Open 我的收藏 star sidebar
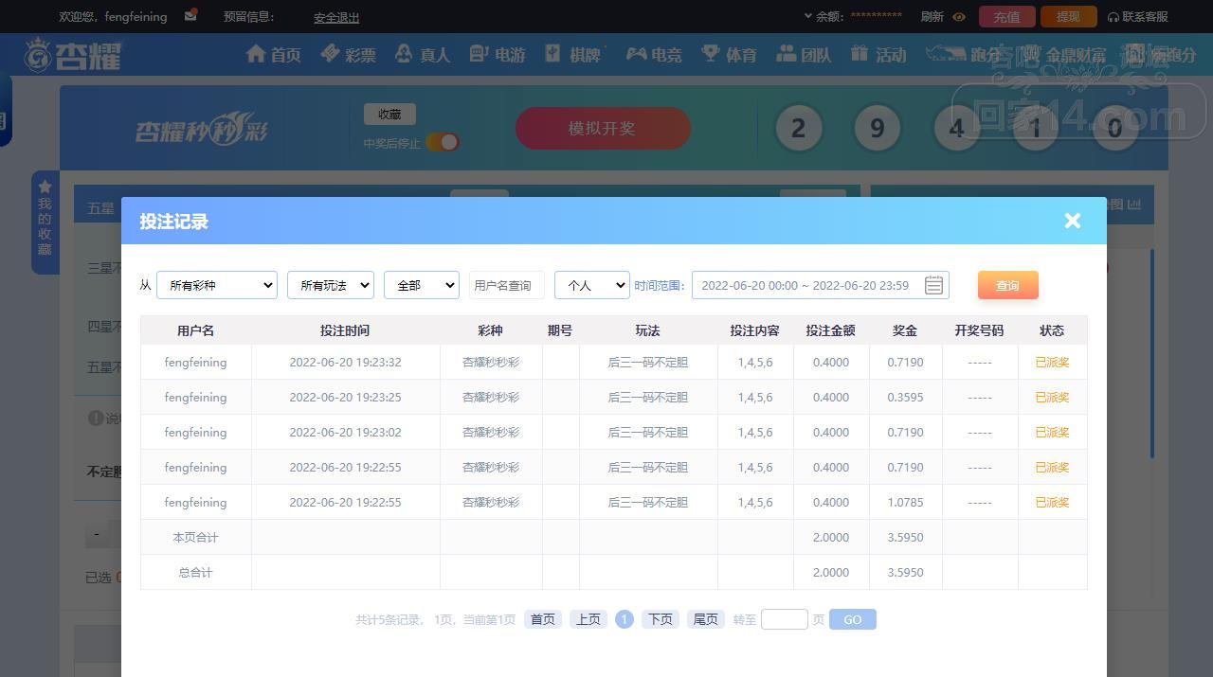Screen dimensions: 1213x677 point(45,221)
